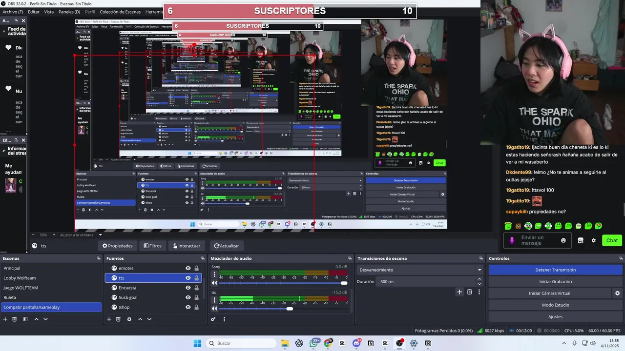Screen dimensions: 625x351
Task: Add a scene transition with plus
Action: pos(459,292)
